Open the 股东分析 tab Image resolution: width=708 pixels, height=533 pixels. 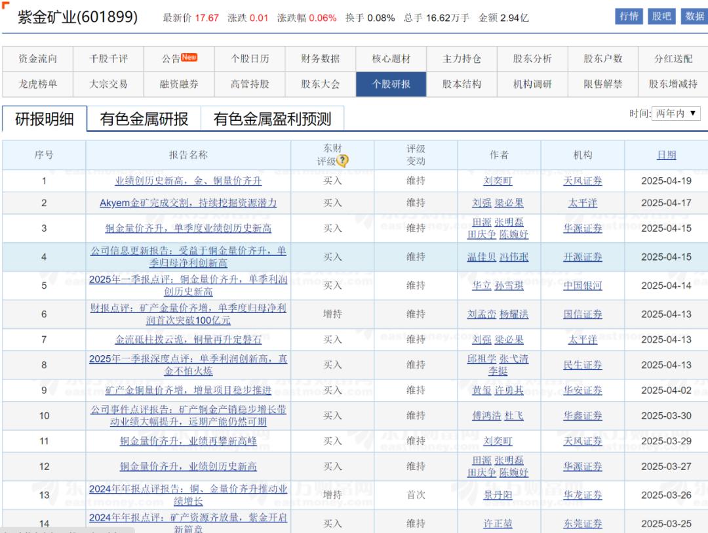pyautogui.click(x=532, y=59)
